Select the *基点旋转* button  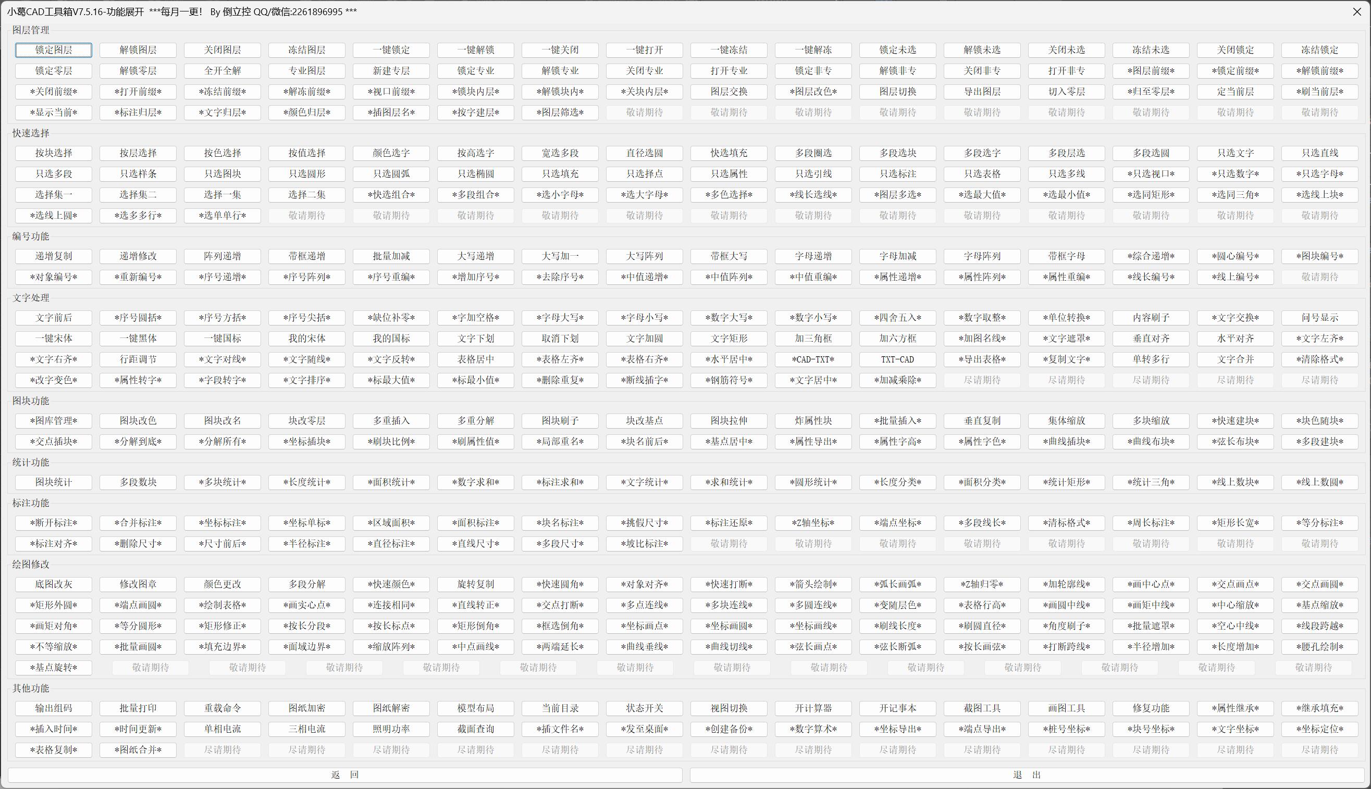point(54,668)
